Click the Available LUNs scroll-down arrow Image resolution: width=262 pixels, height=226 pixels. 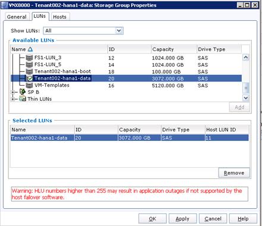tap(246, 98)
